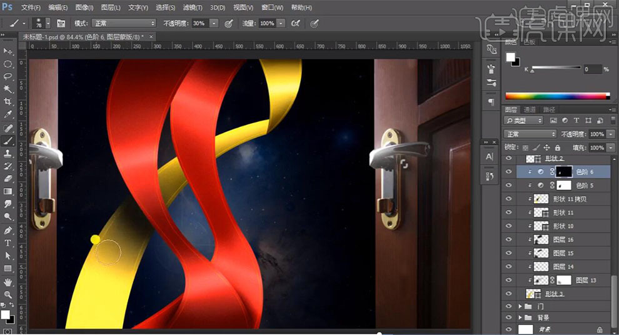Open the flow 100% dropdown arrow
The width and height of the screenshot is (619, 335).
281,24
